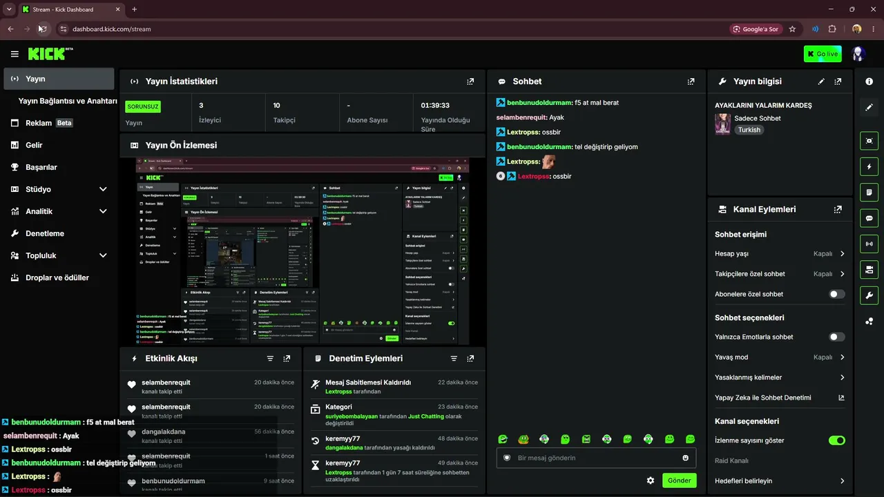This screenshot has width=884, height=497.
Task: Toggle the channel actions icon in the right rail
Action: click(869, 269)
